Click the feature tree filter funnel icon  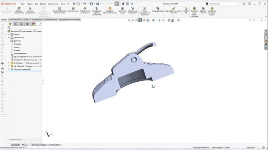click(9, 28)
